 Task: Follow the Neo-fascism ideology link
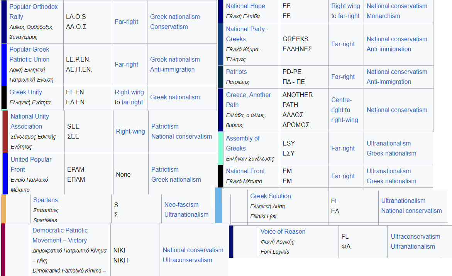tap(181, 204)
